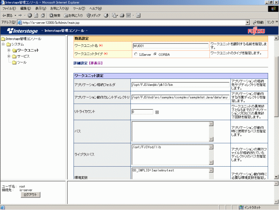Stop page loading with the stop icon
This screenshot has width=279, height=210.
click(30, 16)
